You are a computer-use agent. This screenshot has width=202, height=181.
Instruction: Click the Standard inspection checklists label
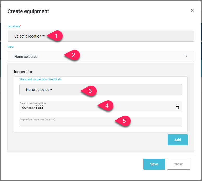40,79
